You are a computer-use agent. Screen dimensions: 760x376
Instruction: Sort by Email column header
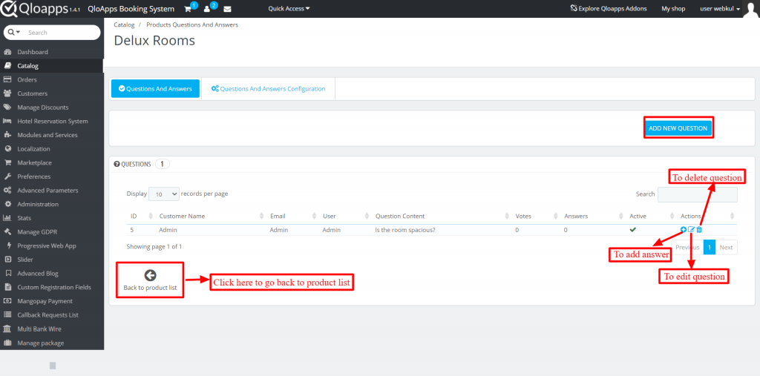278,216
